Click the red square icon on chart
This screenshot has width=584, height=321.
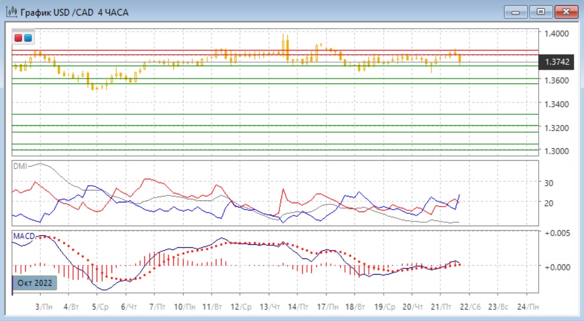point(18,38)
